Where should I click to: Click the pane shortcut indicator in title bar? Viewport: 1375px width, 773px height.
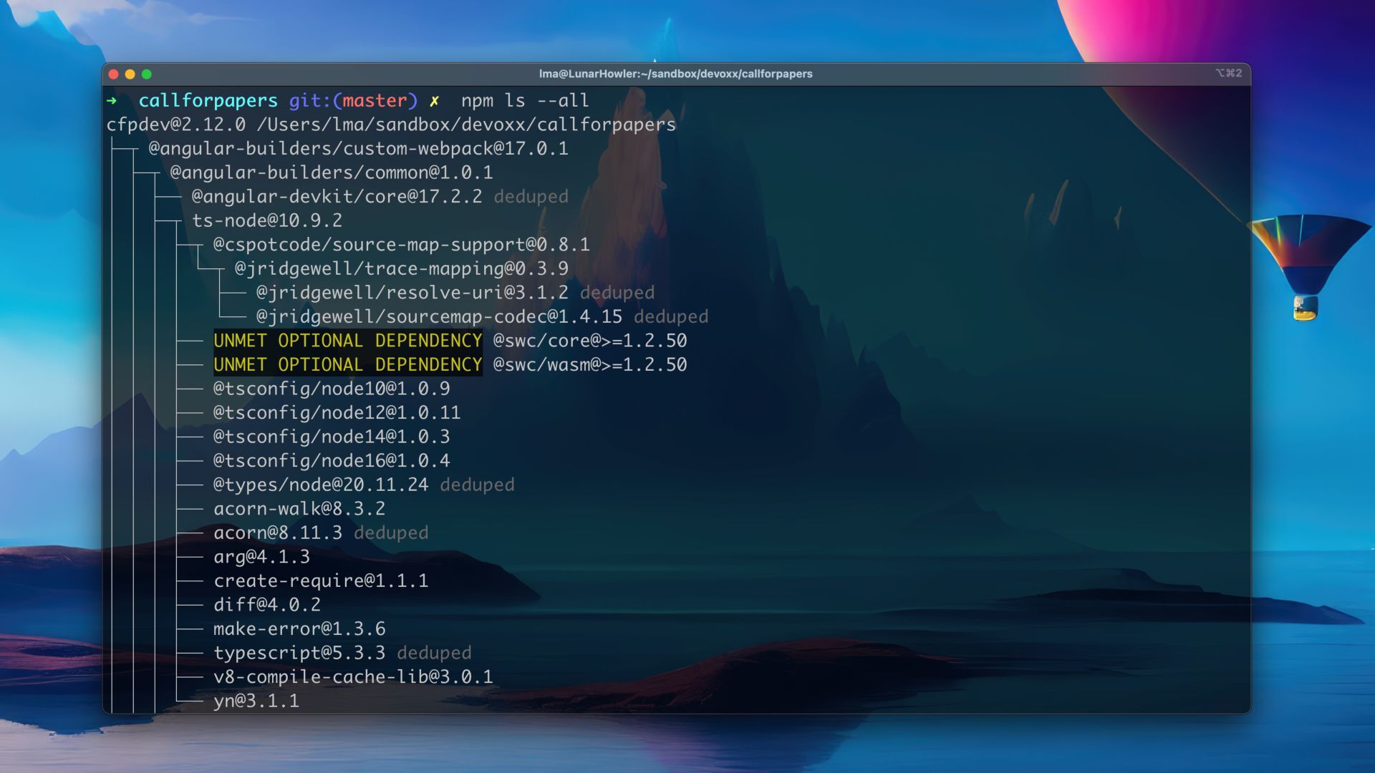(x=1228, y=73)
